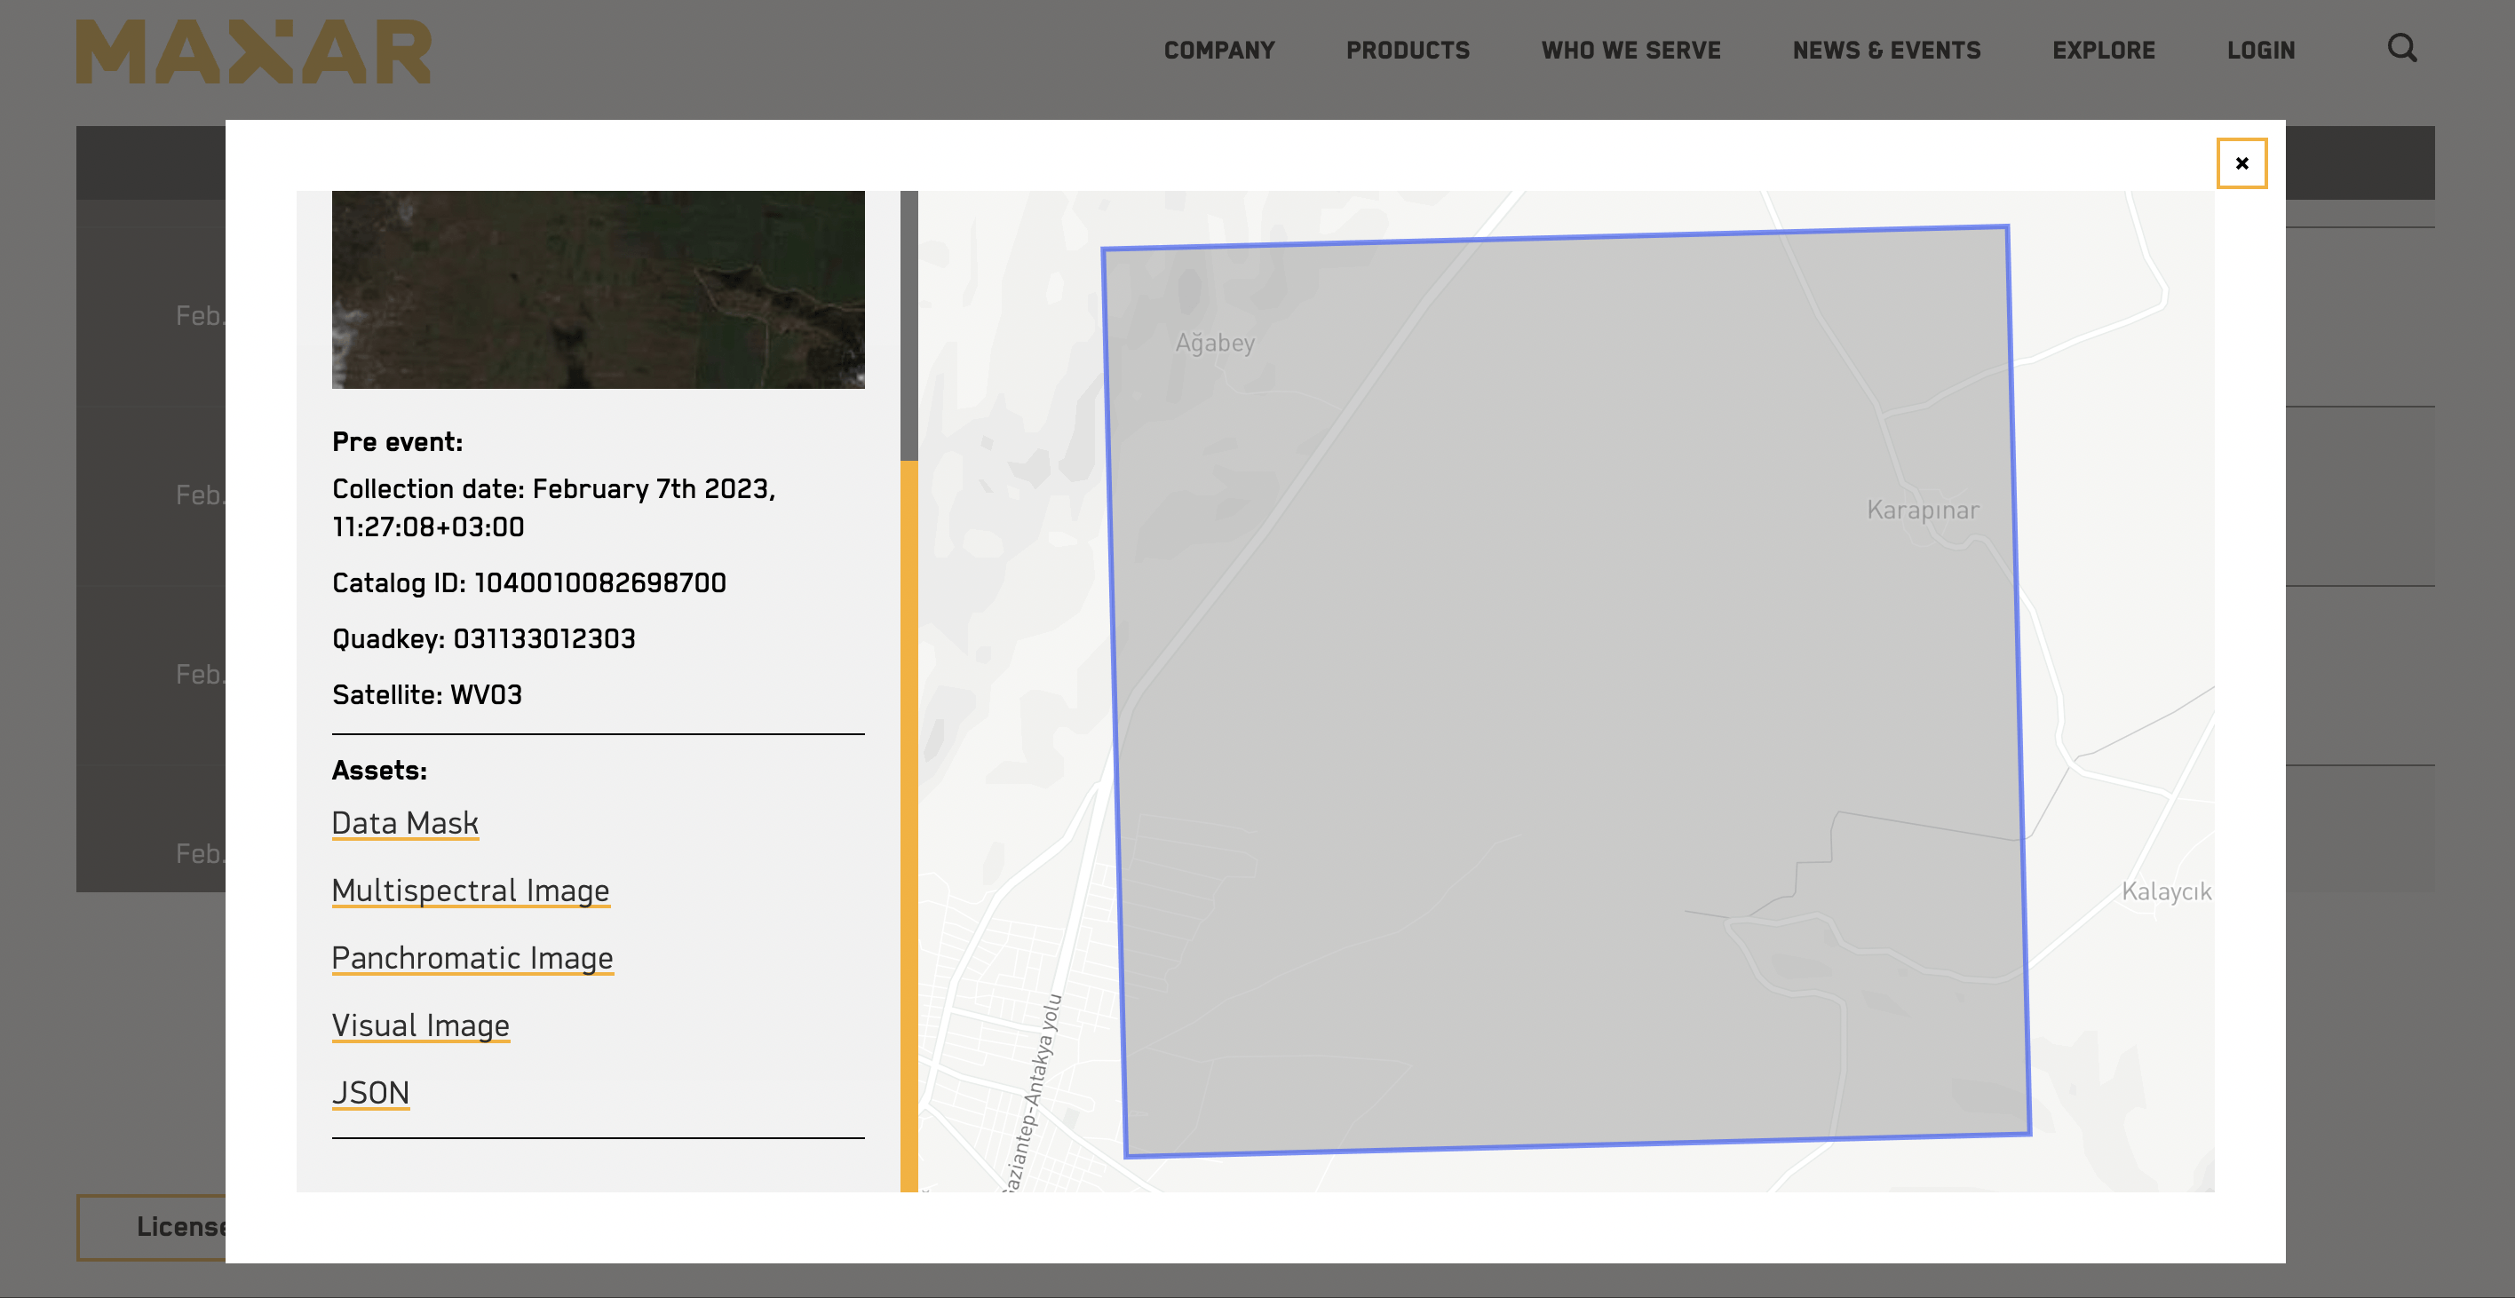Click the Maxar logo

click(x=254, y=51)
